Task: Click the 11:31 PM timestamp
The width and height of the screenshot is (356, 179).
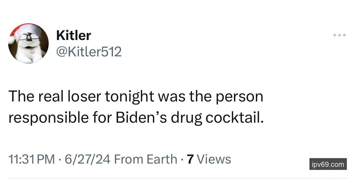Action: (32, 159)
